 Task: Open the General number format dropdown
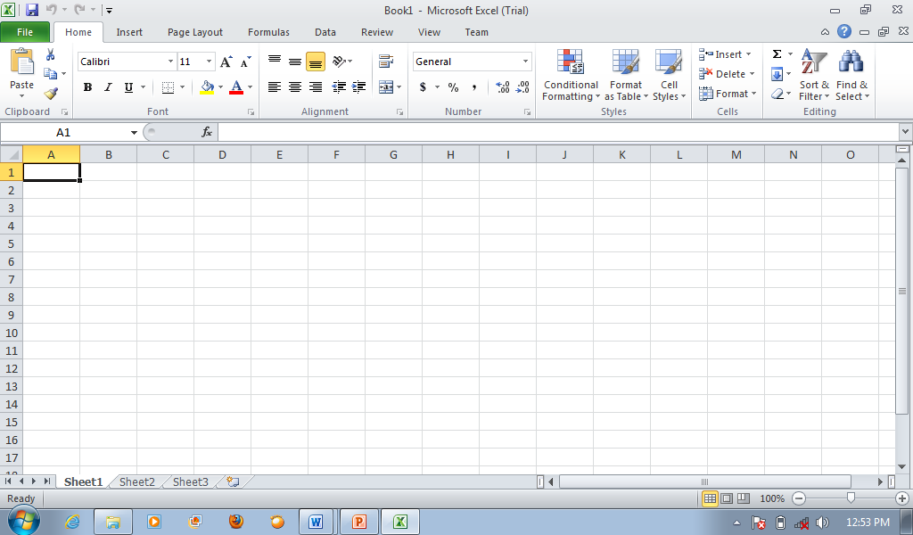[525, 62]
